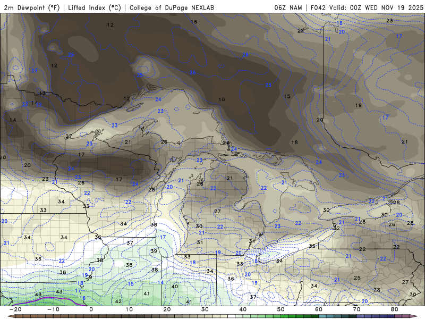Click the black "13" dewpoint value on the map
The image size is (425, 319).
click(42, 94)
